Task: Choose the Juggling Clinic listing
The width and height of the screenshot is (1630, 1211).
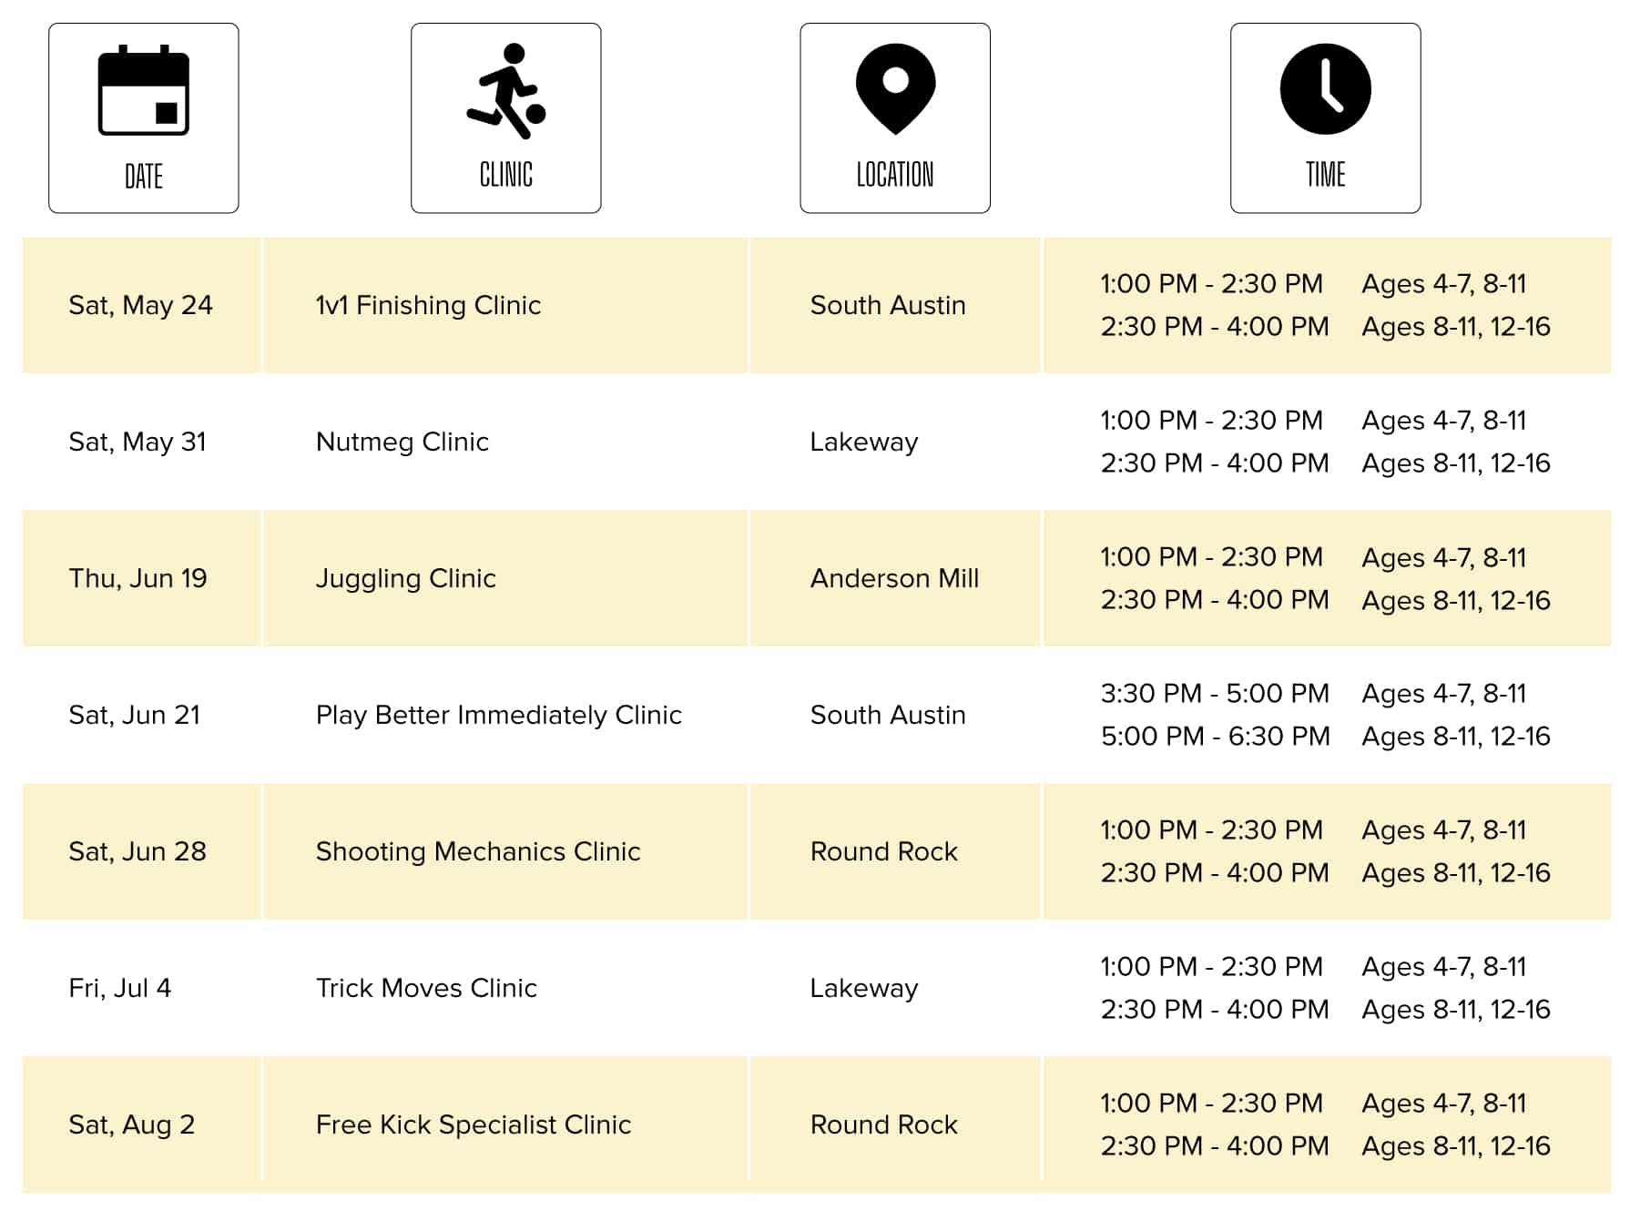Action: pyautogui.click(x=405, y=578)
